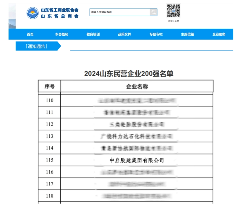The width and height of the screenshot is (243, 210).
Task: Click the 微信公众号 label under the QR code
Action: coord(173,21)
